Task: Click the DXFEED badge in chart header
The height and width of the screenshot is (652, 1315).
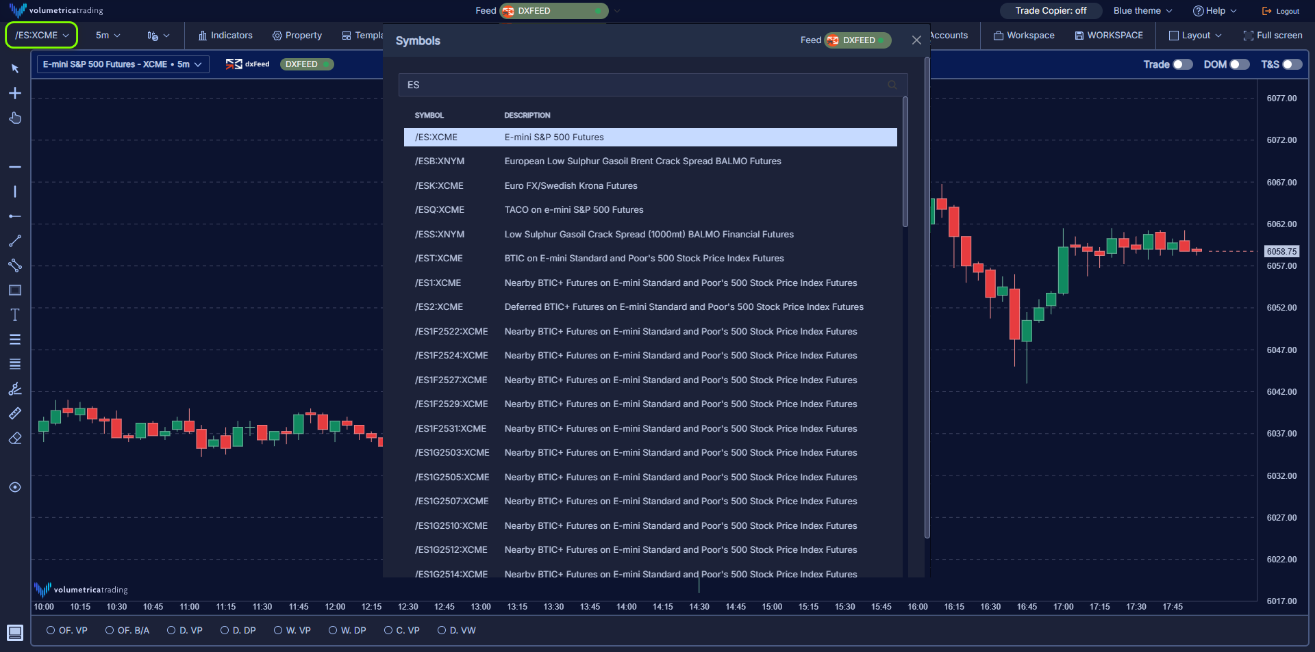Action: tap(307, 64)
